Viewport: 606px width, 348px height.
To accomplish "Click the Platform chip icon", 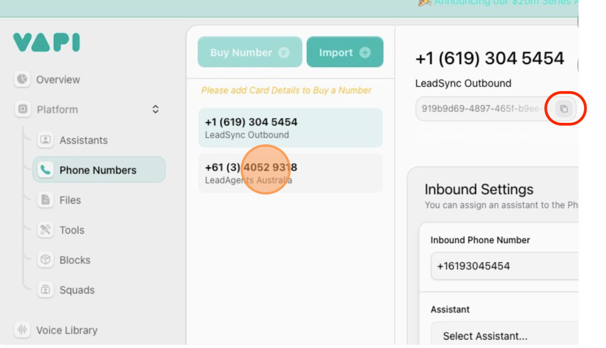I will click(x=22, y=109).
